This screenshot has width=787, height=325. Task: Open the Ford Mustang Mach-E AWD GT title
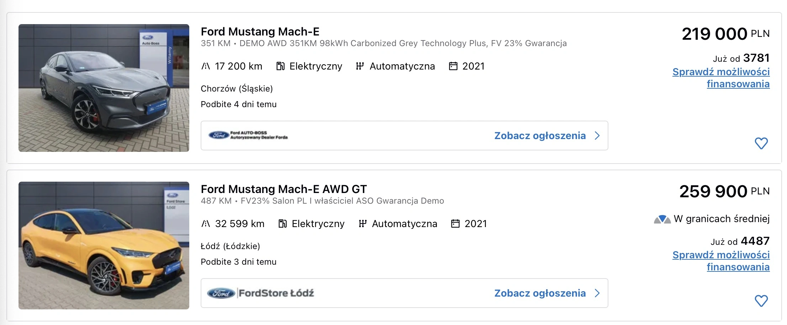click(284, 189)
